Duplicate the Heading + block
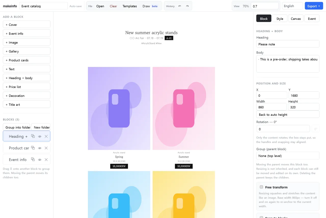 pos(33,136)
